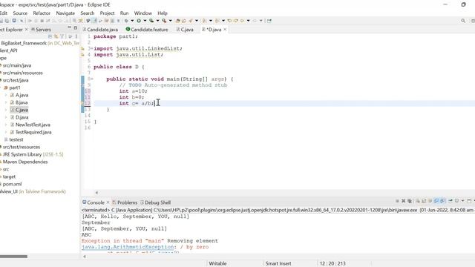Toggle Word Wrap in Console toolbar

coord(430,201)
